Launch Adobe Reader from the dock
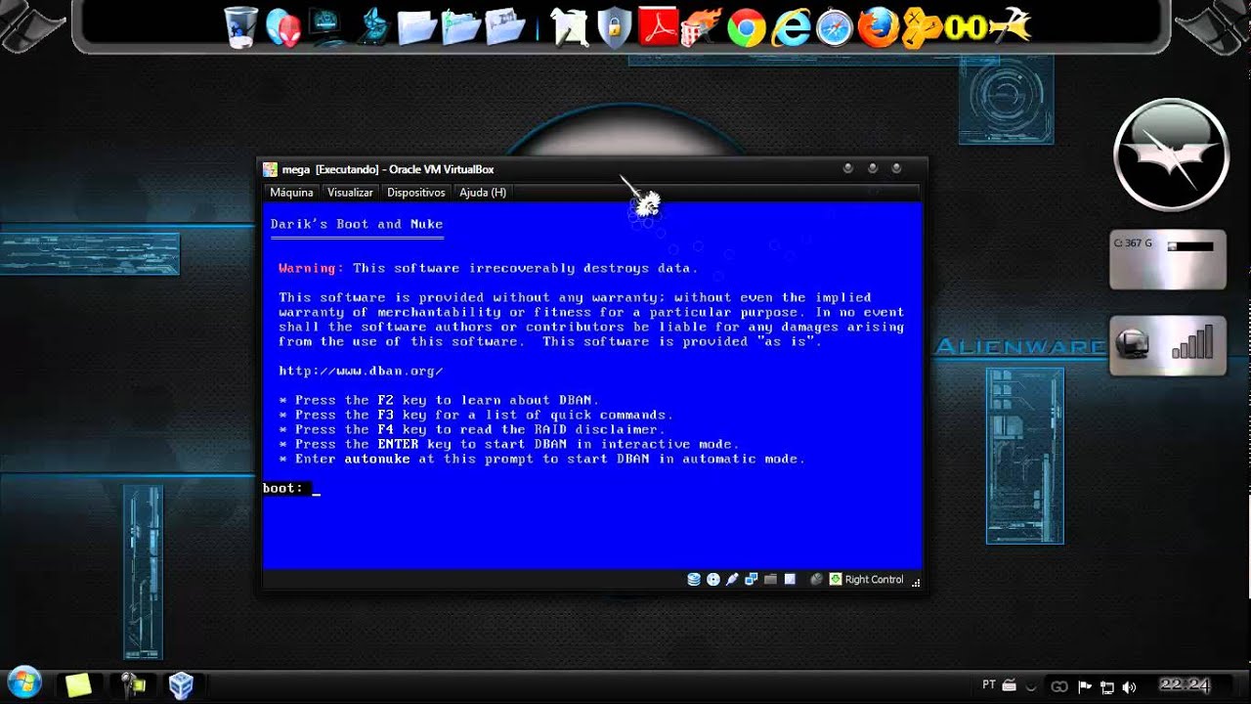Image resolution: width=1251 pixels, height=704 pixels. tap(659, 27)
